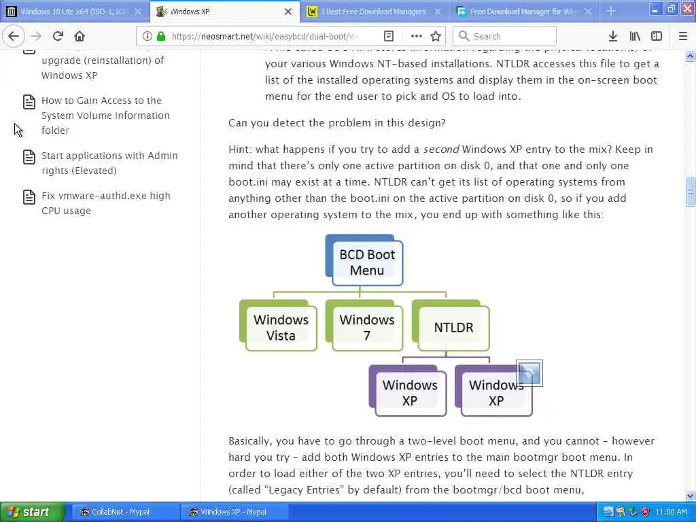This screenshot has height=522, width=696.
Task: Open the Library bookmarks icon
Action: point(635,36)
